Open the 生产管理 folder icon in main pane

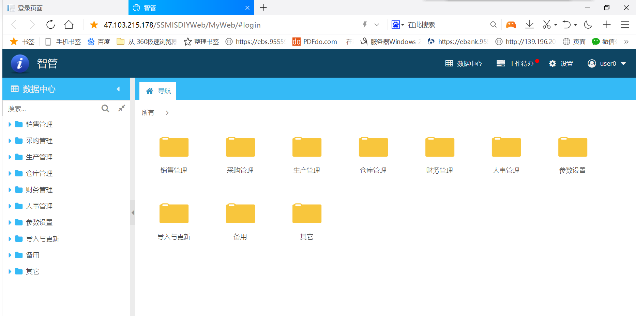point(307,147)
